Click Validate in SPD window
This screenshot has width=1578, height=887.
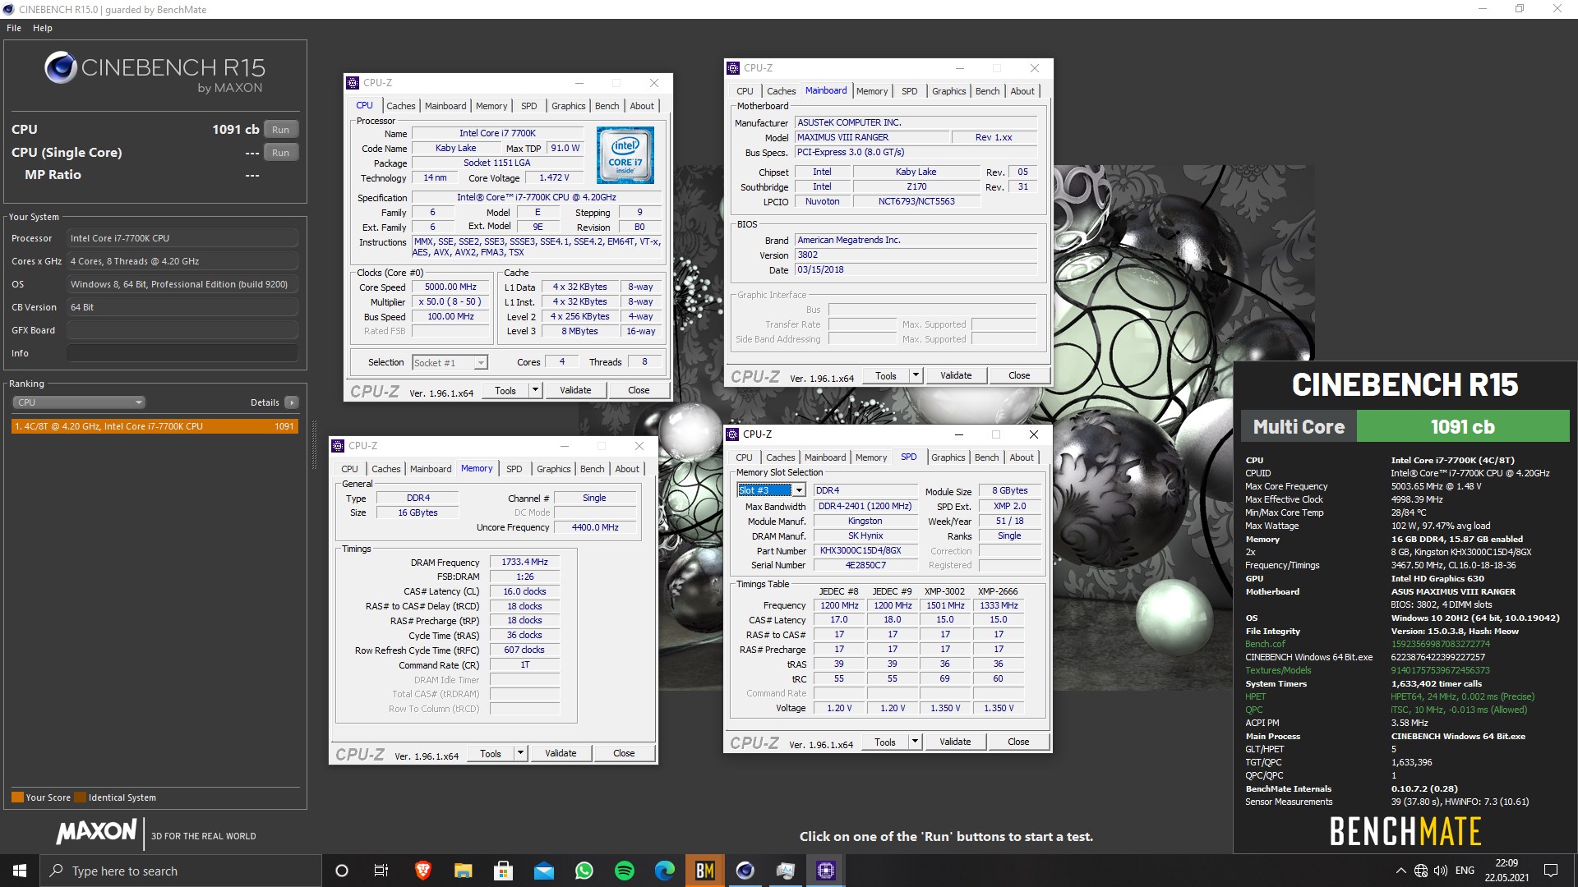(955, 742)
